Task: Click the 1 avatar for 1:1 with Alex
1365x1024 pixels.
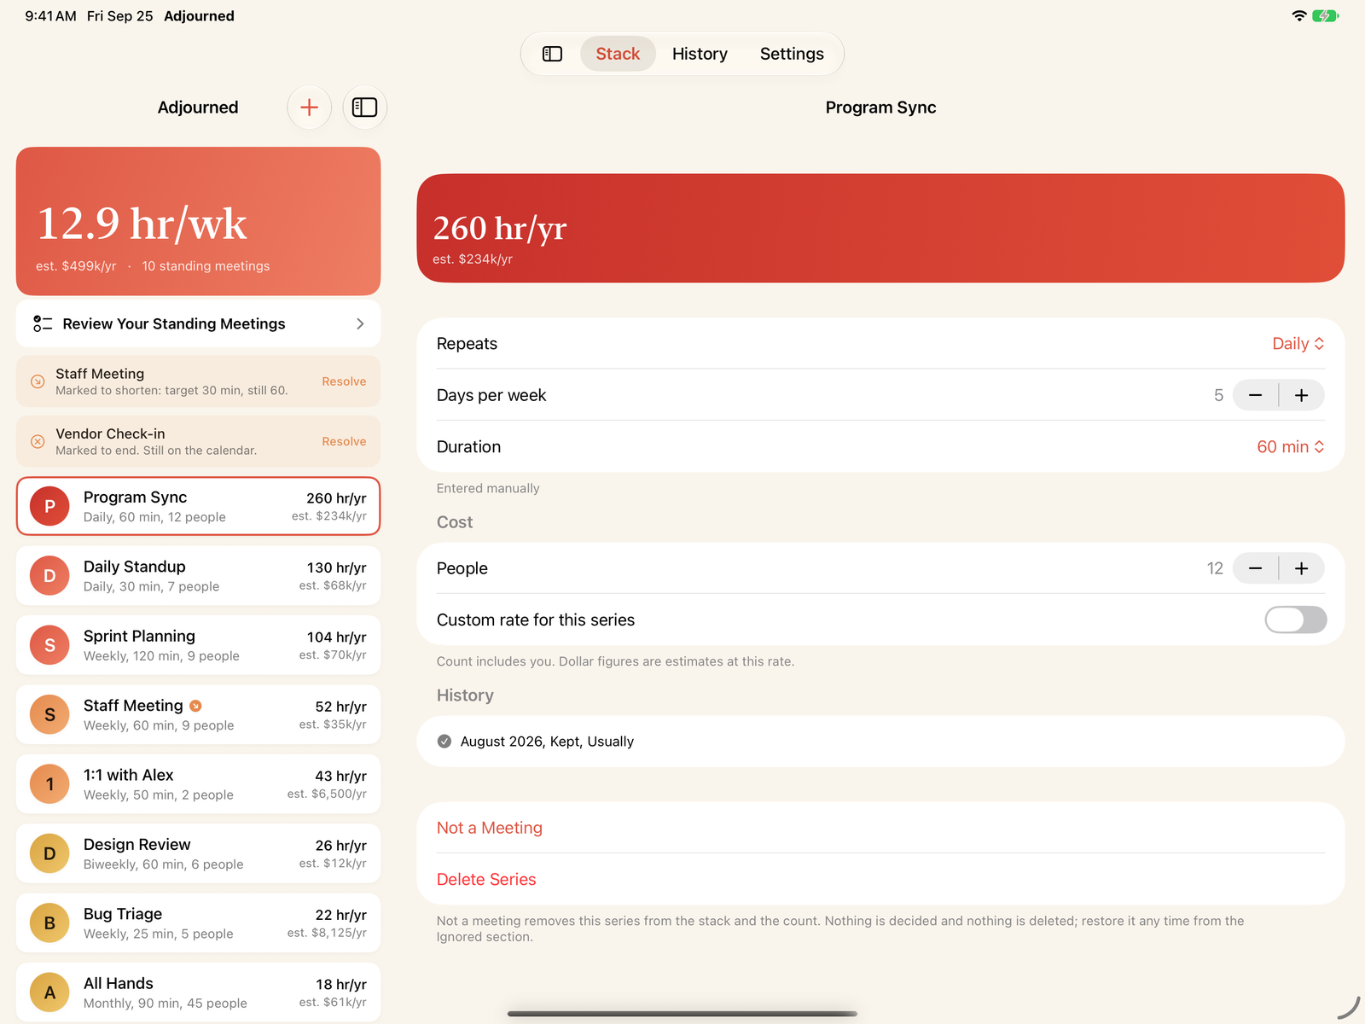Action: pyautogui.click(x=49, y=784)
